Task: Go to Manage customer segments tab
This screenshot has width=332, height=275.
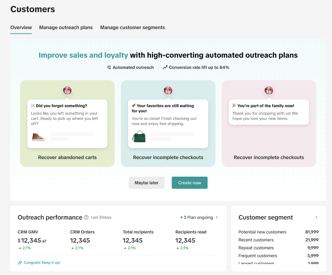Action: point(132,28)
